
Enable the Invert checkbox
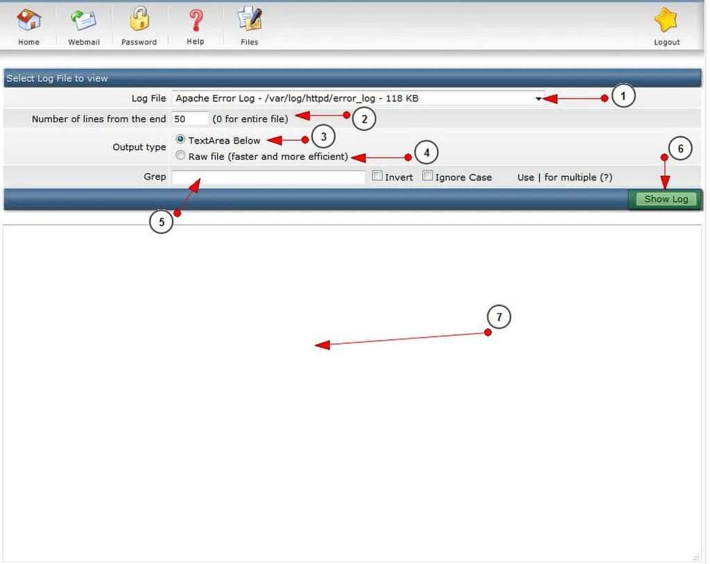click(x=376, y=176)
